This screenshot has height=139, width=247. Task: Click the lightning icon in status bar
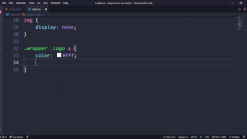(x=27, y=137)
